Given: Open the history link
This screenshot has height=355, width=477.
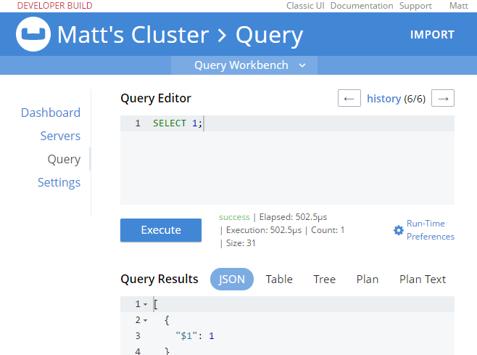Looking at the screenshot, I should pos(384,99).
